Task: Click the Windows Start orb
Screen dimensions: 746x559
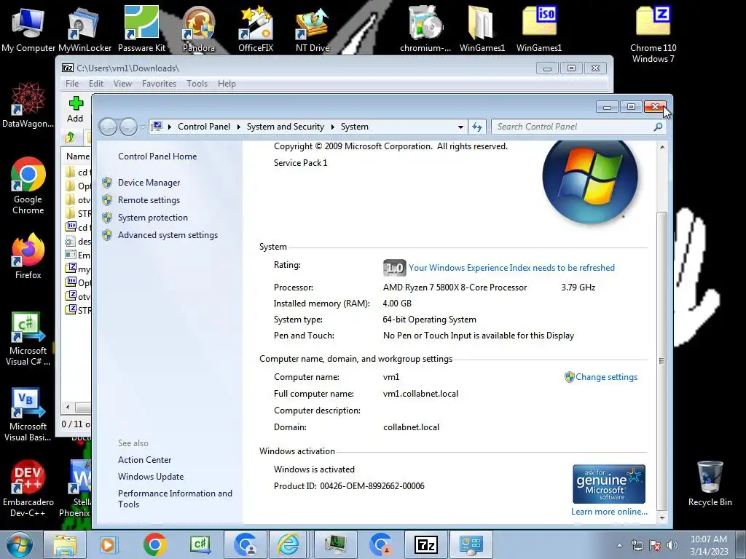Action: pos(20,544)
